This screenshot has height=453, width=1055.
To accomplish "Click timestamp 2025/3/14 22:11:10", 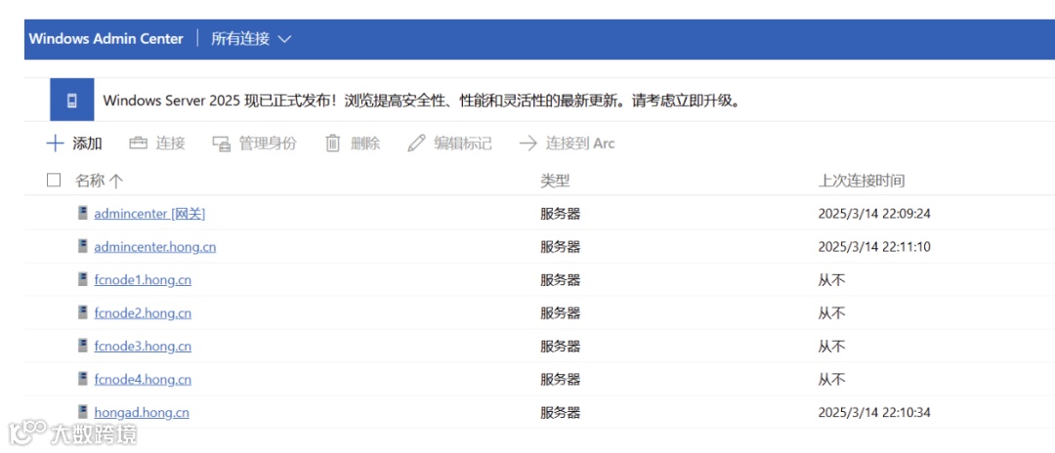I will point(874,247).
